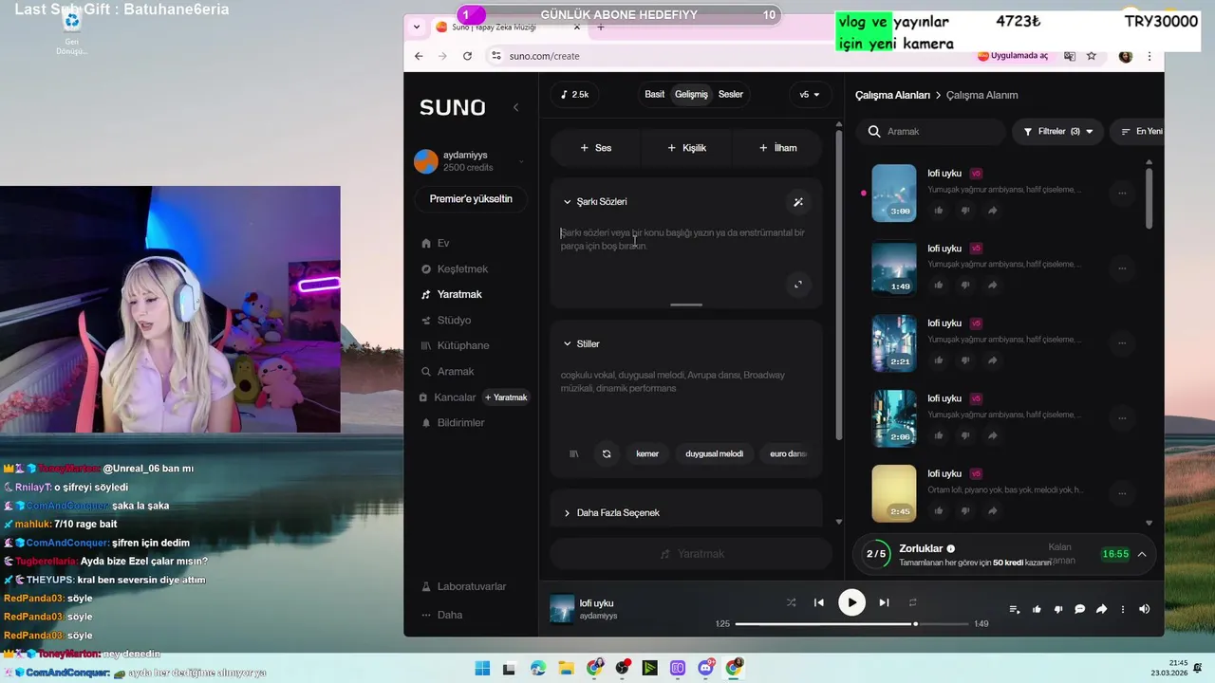Open the 2:21 lofi uyku thumbnail

(x=893, y=343)
